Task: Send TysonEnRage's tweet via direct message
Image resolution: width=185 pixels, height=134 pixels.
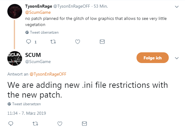Action: [102, 42]
